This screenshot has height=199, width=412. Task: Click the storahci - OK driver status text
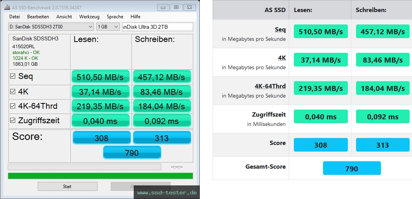pyautogui.click(x=26, y=52)
